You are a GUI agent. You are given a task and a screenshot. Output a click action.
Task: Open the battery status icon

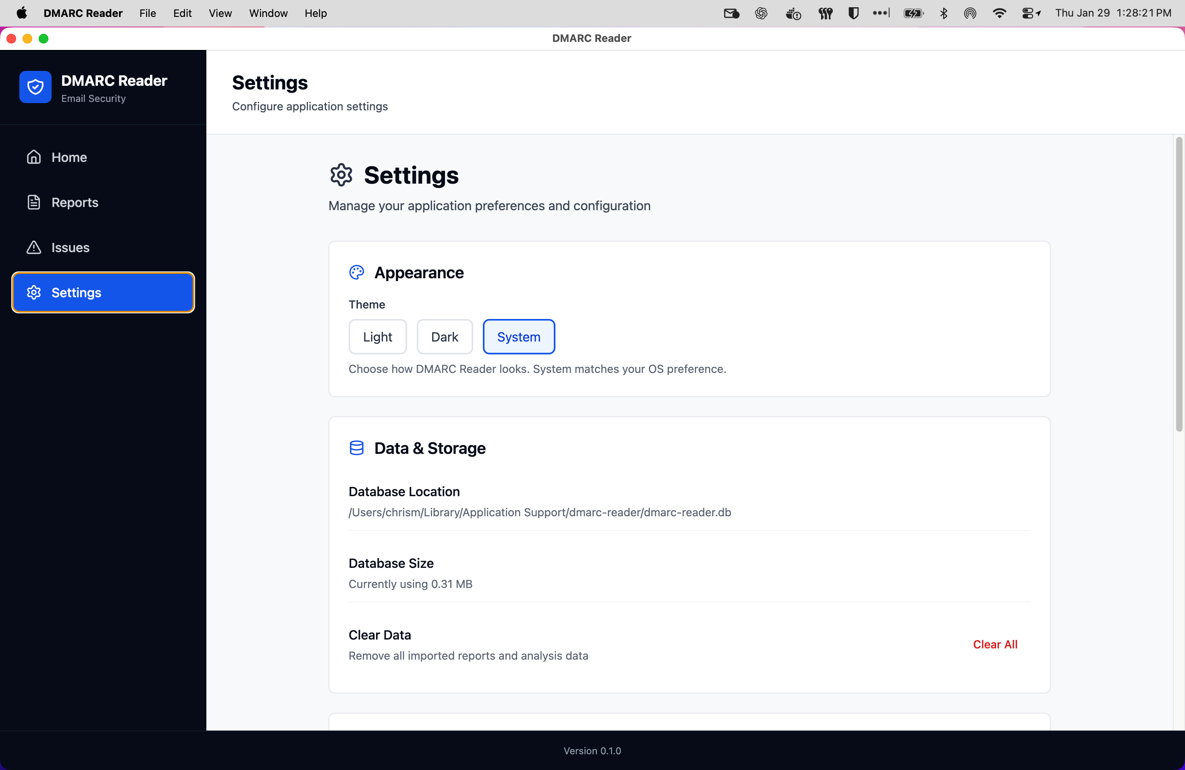[x=913, y=13]
